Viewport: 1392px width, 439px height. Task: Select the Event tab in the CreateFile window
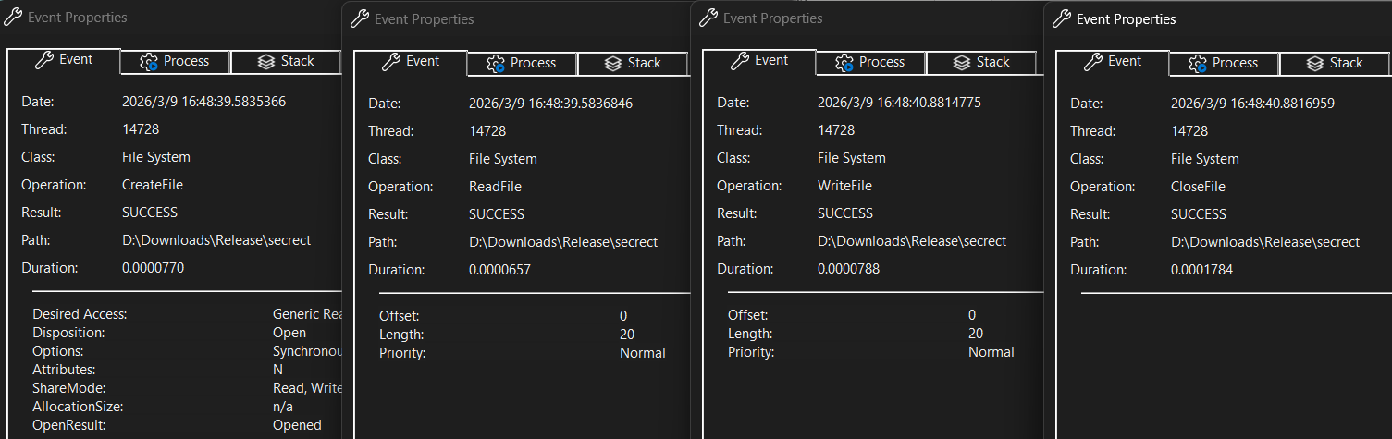64,60
